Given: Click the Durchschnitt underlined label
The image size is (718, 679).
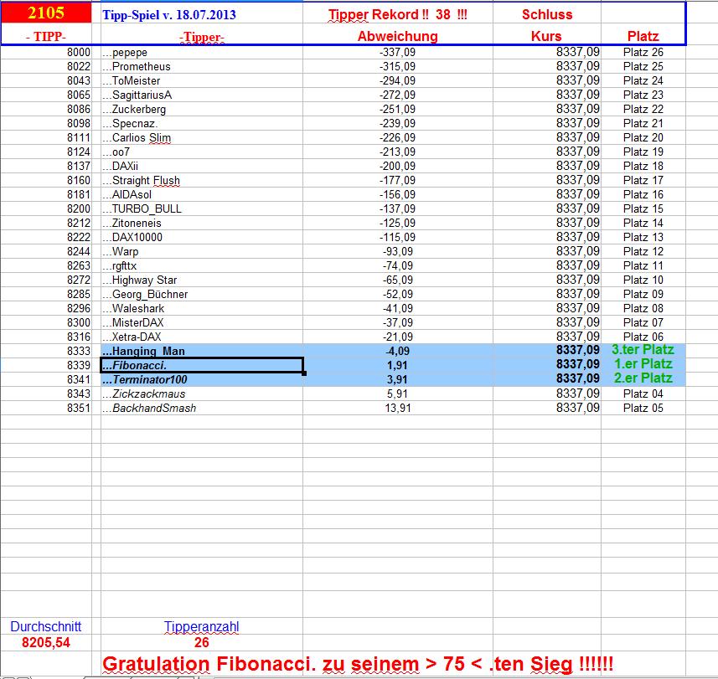Looking at the screenshot, I should pyautogui.click(x=46, y=625).
